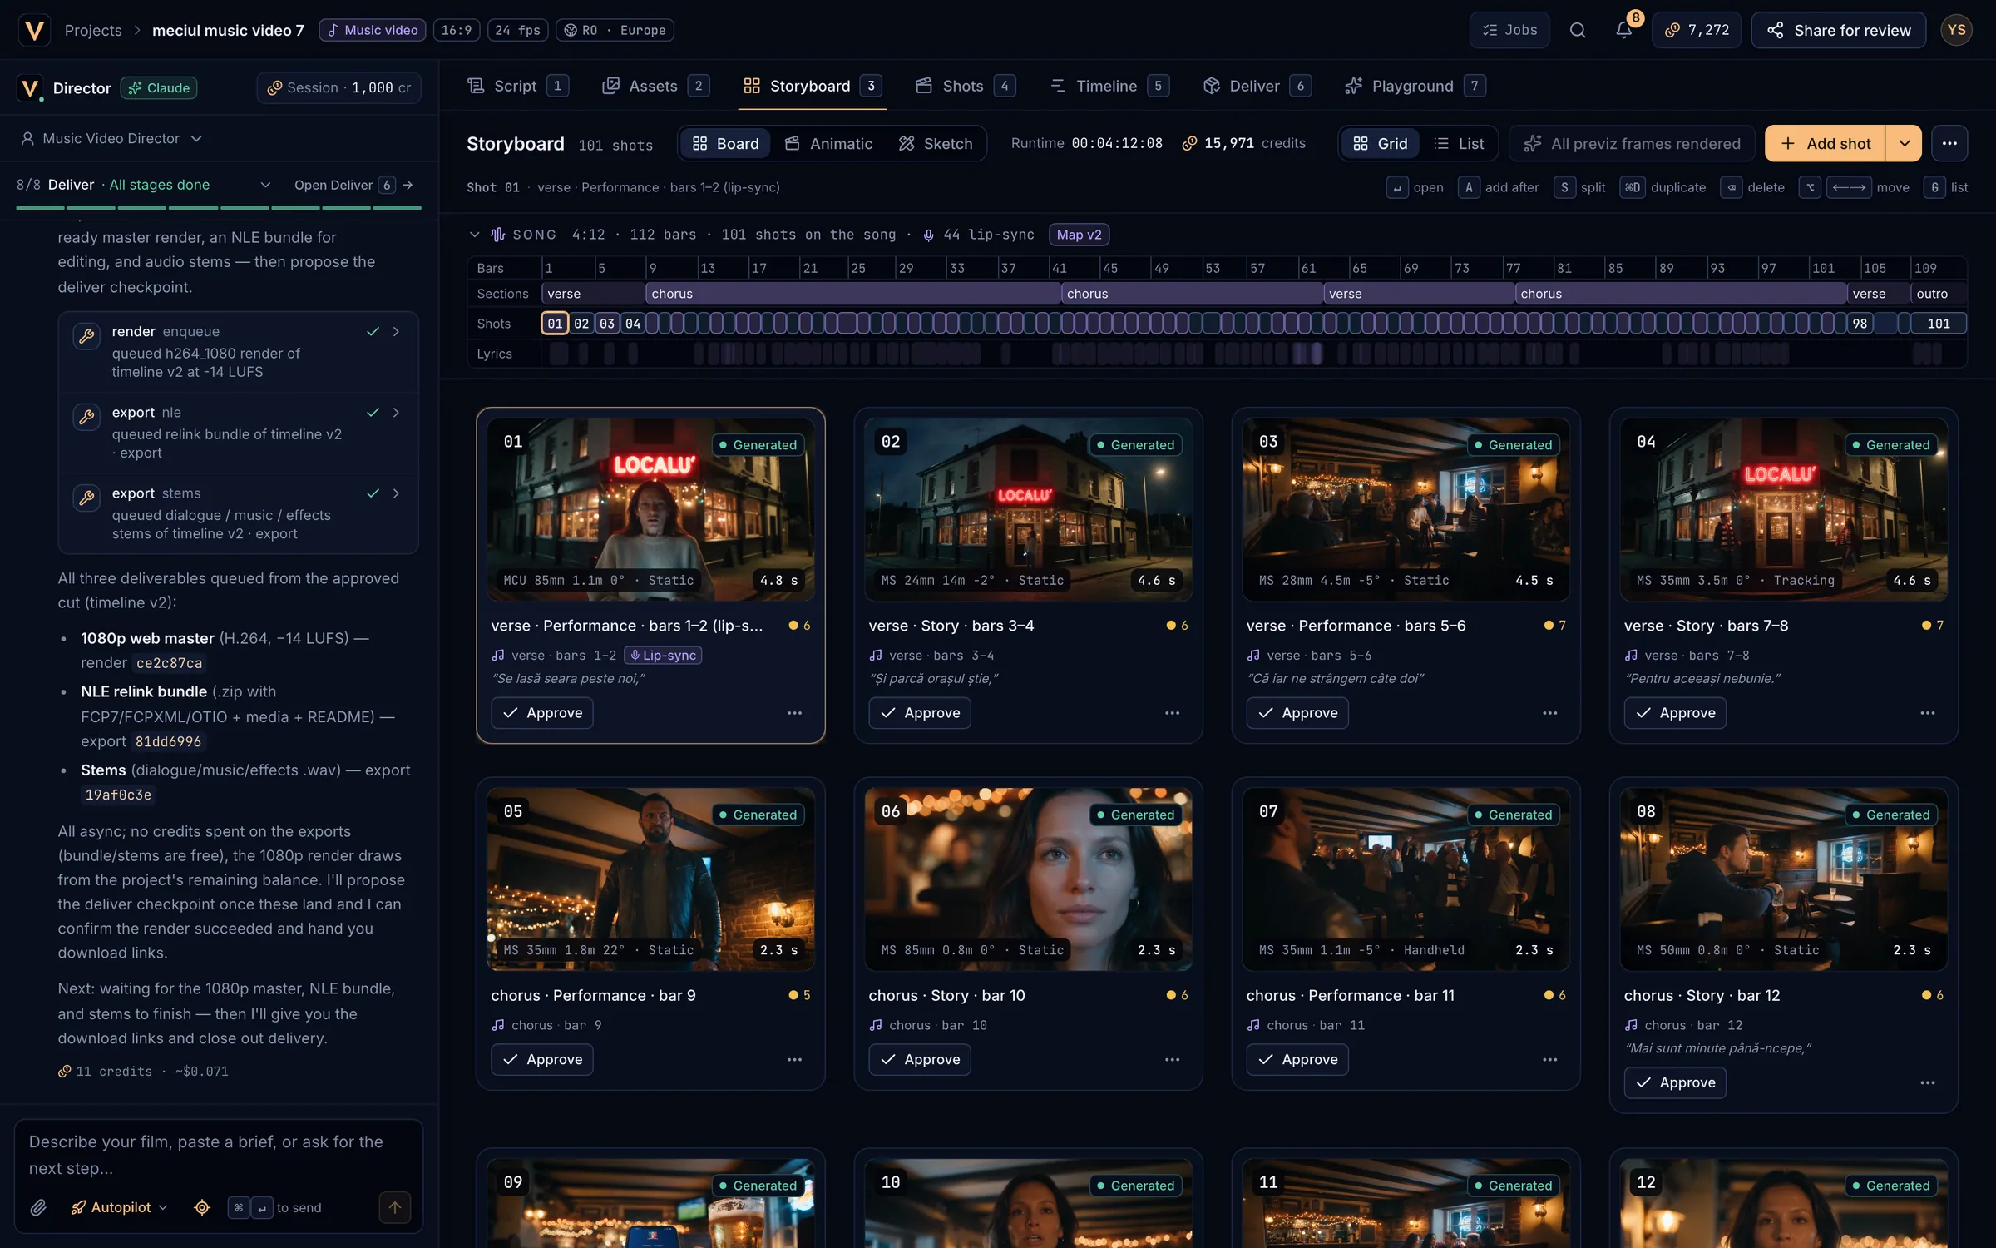Select shot 98 marker in timeline
Screen dimensions: 1996x1248
tap(1860, 324)
